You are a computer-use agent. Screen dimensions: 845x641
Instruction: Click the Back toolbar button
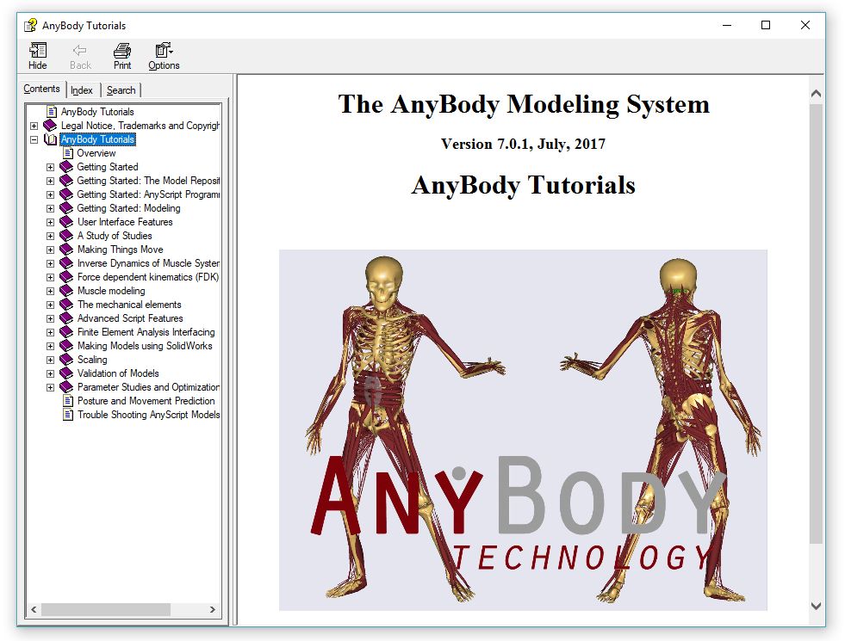click(80, 56)
